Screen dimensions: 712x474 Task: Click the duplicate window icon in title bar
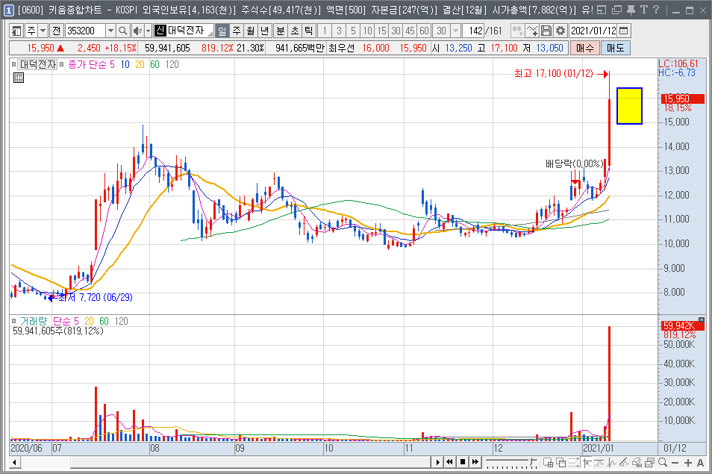616,10
